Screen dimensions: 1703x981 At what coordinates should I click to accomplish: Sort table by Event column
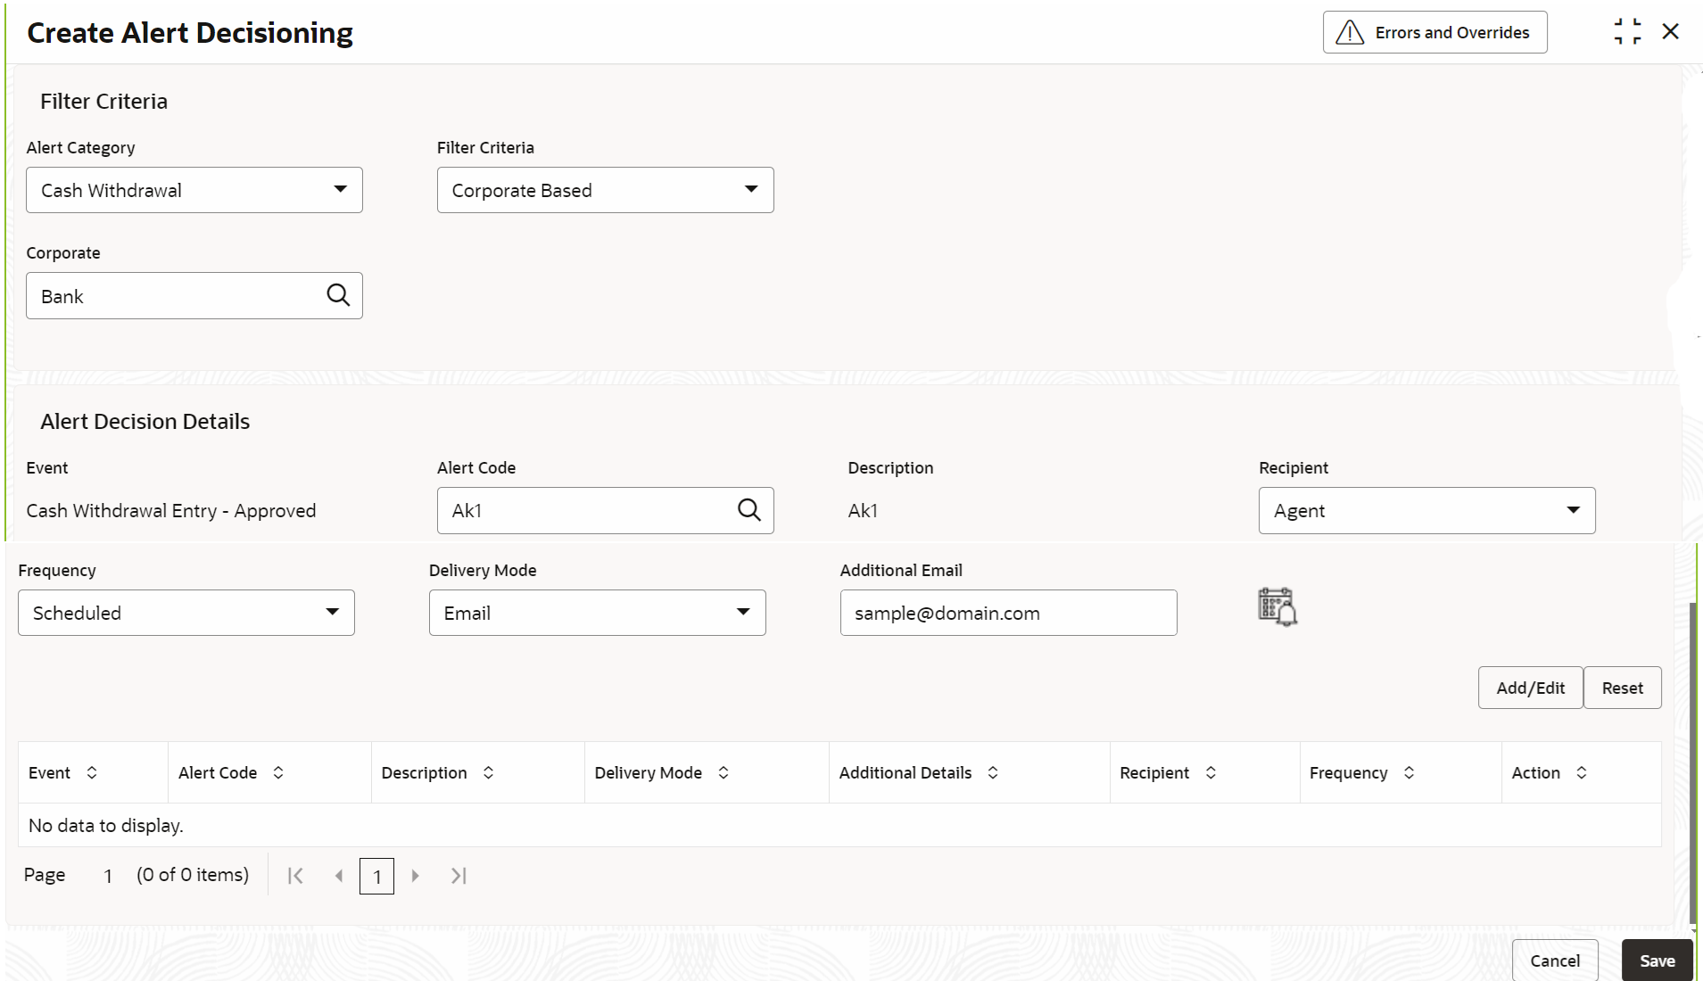[x=92, y=772]
